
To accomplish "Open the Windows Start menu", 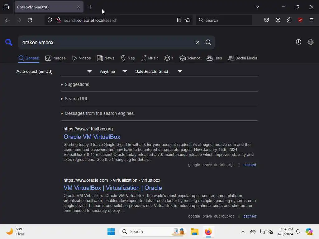I will coord(111,232).
